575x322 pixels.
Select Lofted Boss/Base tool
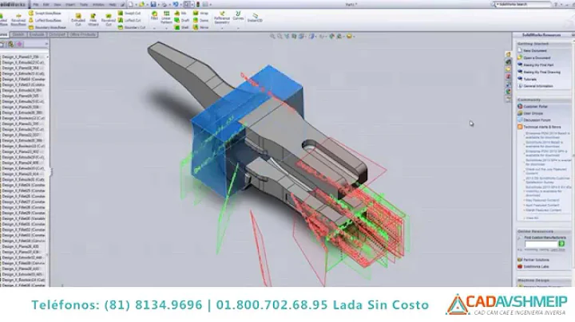45,20
